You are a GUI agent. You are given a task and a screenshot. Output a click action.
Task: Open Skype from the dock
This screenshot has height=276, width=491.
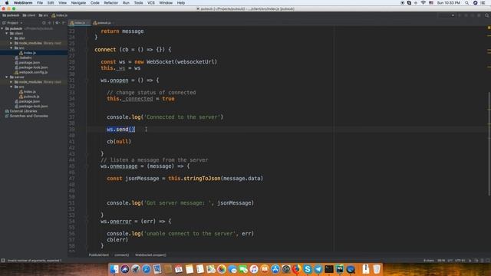tap(308, 269)
